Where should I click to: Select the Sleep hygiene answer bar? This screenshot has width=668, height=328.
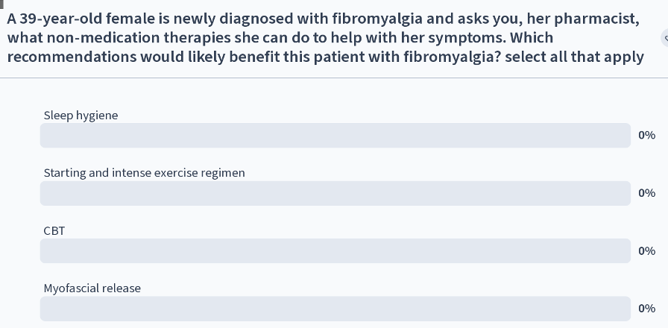coord(335,136)
